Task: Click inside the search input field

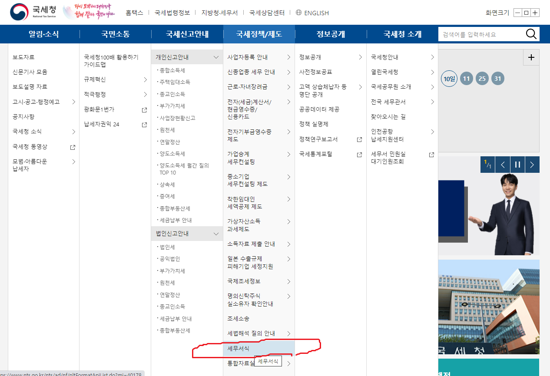Action: point(478,33)
